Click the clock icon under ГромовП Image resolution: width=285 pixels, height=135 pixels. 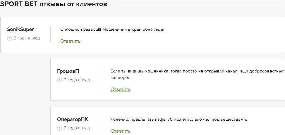coord(60,80)
